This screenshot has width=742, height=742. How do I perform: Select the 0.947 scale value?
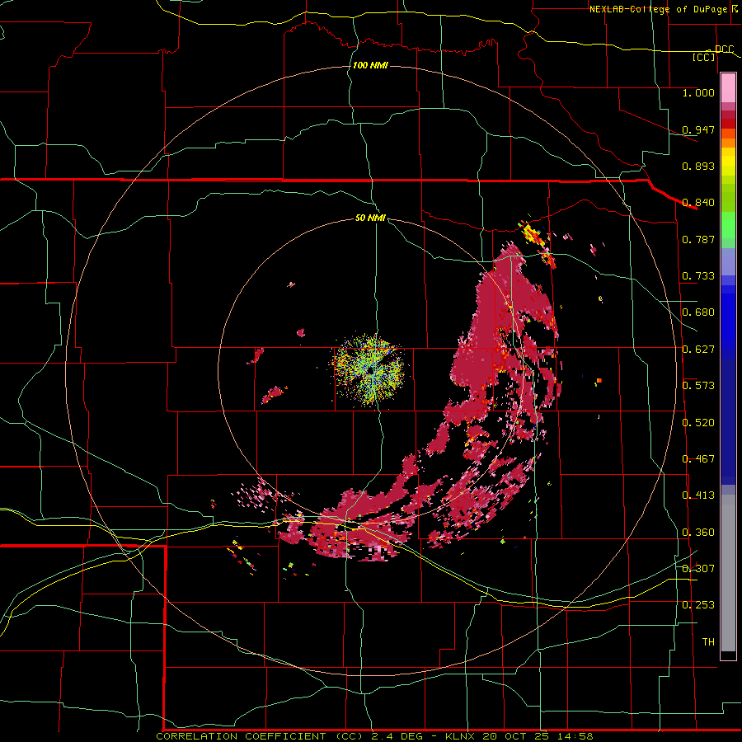click(698, 129)
